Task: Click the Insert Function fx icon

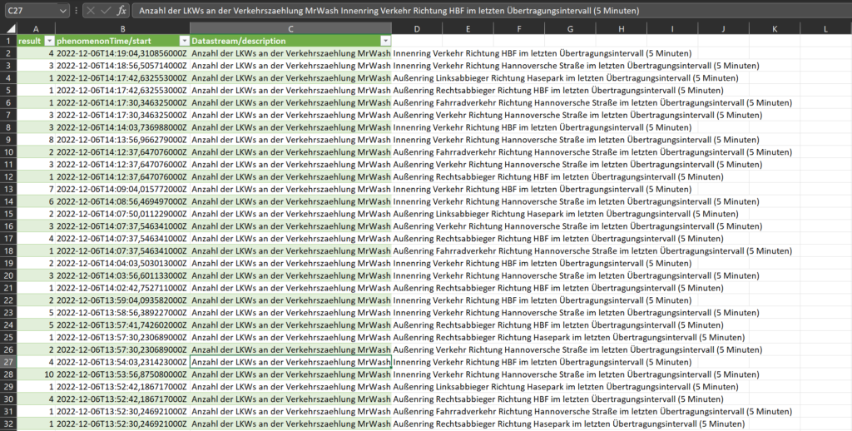Action: click(121, 10)
